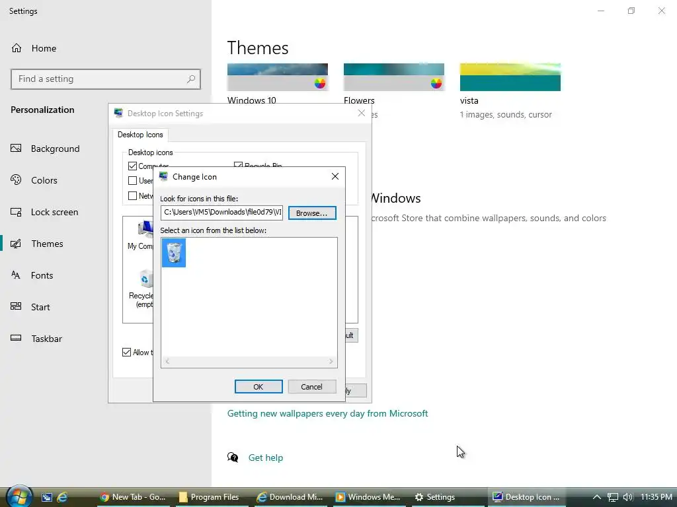677x507 pixels.
Task: Open the Desktop Icons tab
Action: click(140, 135)
